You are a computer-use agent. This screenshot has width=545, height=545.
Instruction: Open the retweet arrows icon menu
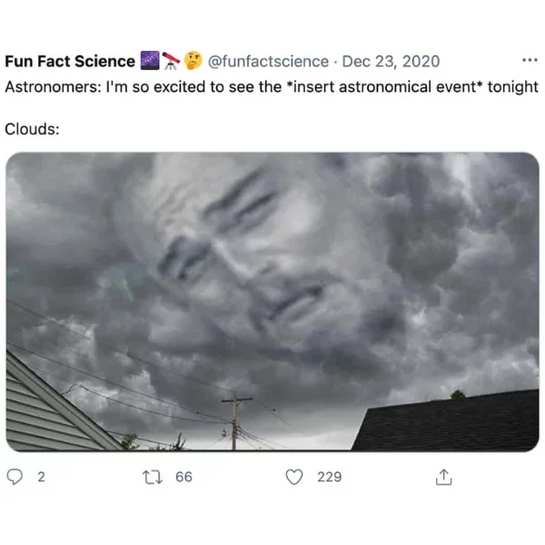click(x=153, y=477)
